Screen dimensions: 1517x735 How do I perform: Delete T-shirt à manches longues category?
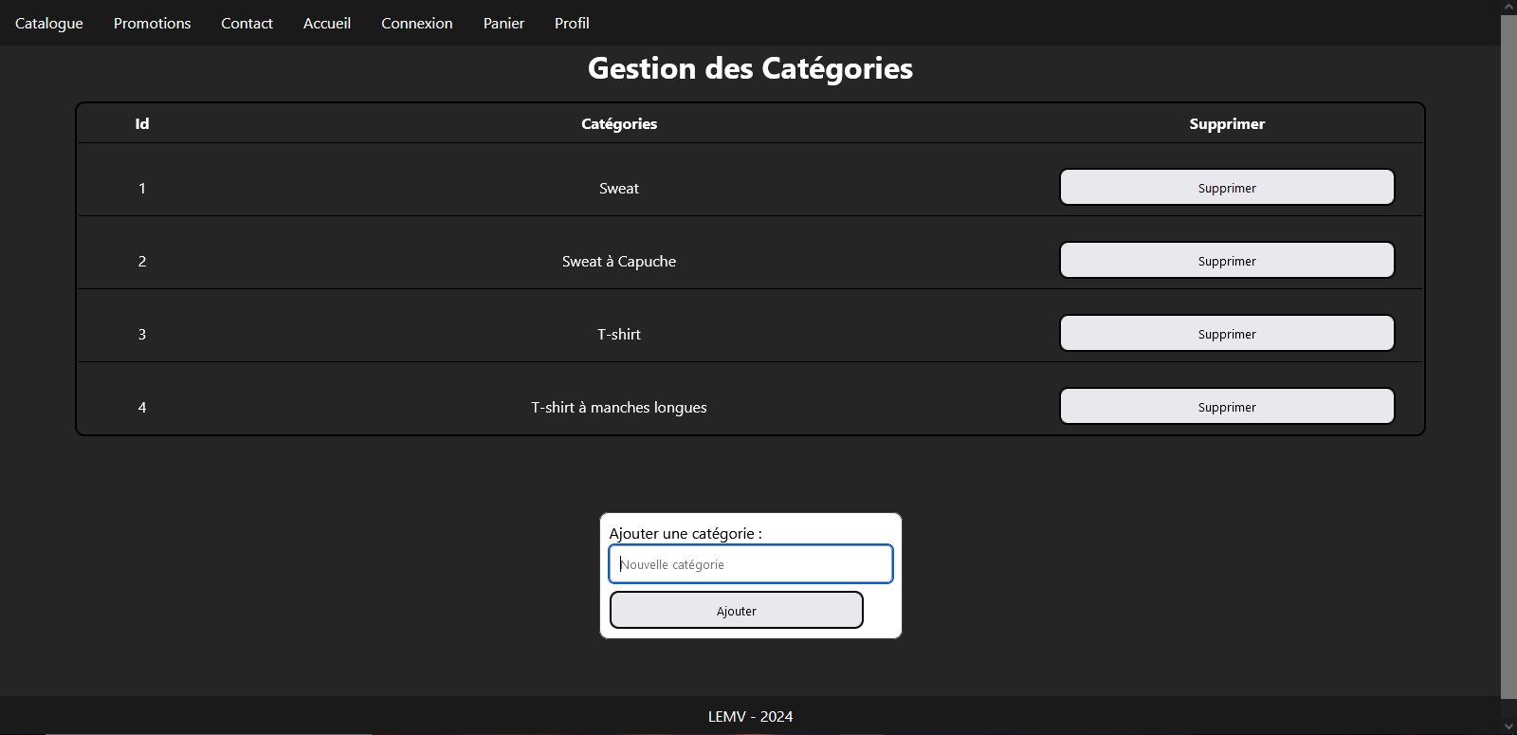point(1226,407)
